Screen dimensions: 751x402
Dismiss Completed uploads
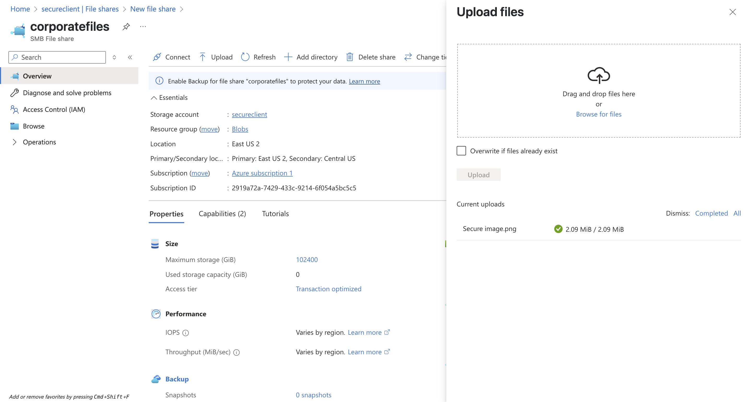(x=711, y=213)
